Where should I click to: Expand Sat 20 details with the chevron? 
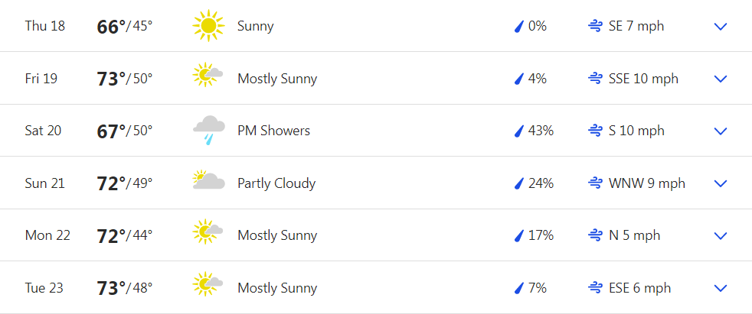click(x=721, y=131)
